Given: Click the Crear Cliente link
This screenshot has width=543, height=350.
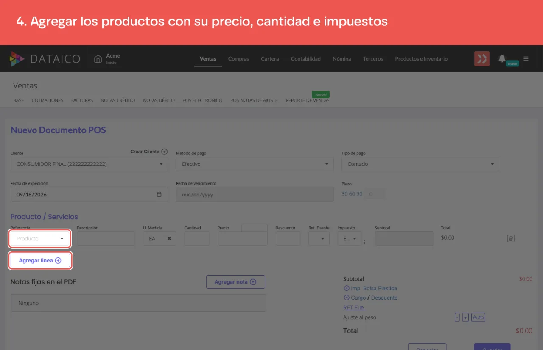Looking at the screenshot, I should tap(145, 152).
